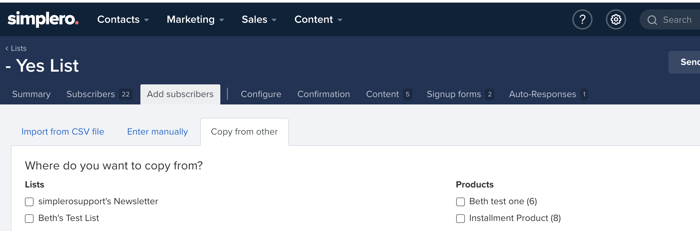The width and height of the screenshot is (700, 231).
Task: Tick the Beth test one product checkbox
Action: pyautogui.click(x=460, y=202)
